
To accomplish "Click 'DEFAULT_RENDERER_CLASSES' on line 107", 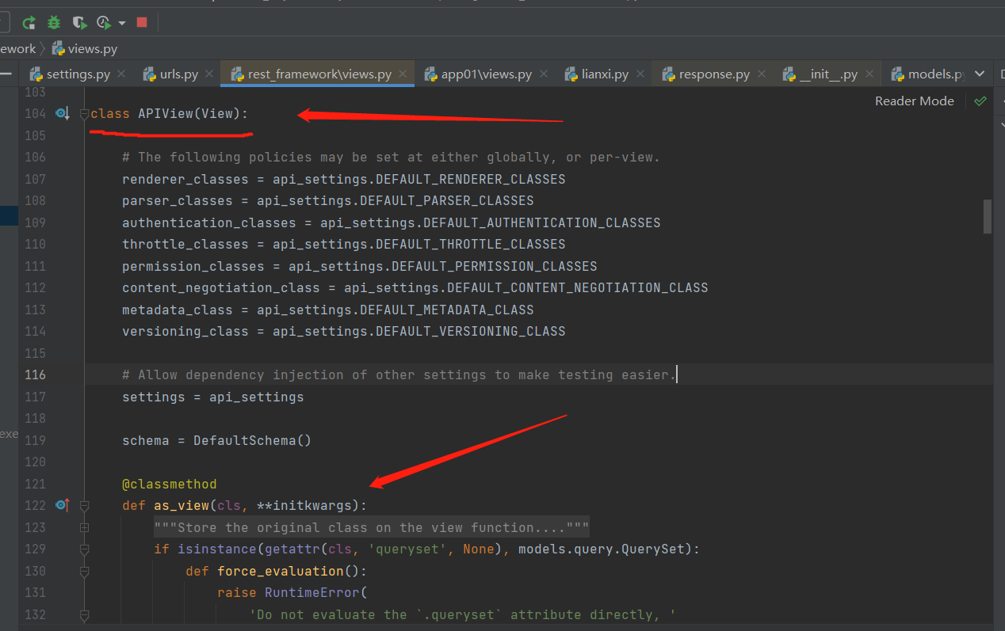I will click(x=471, y=179).
